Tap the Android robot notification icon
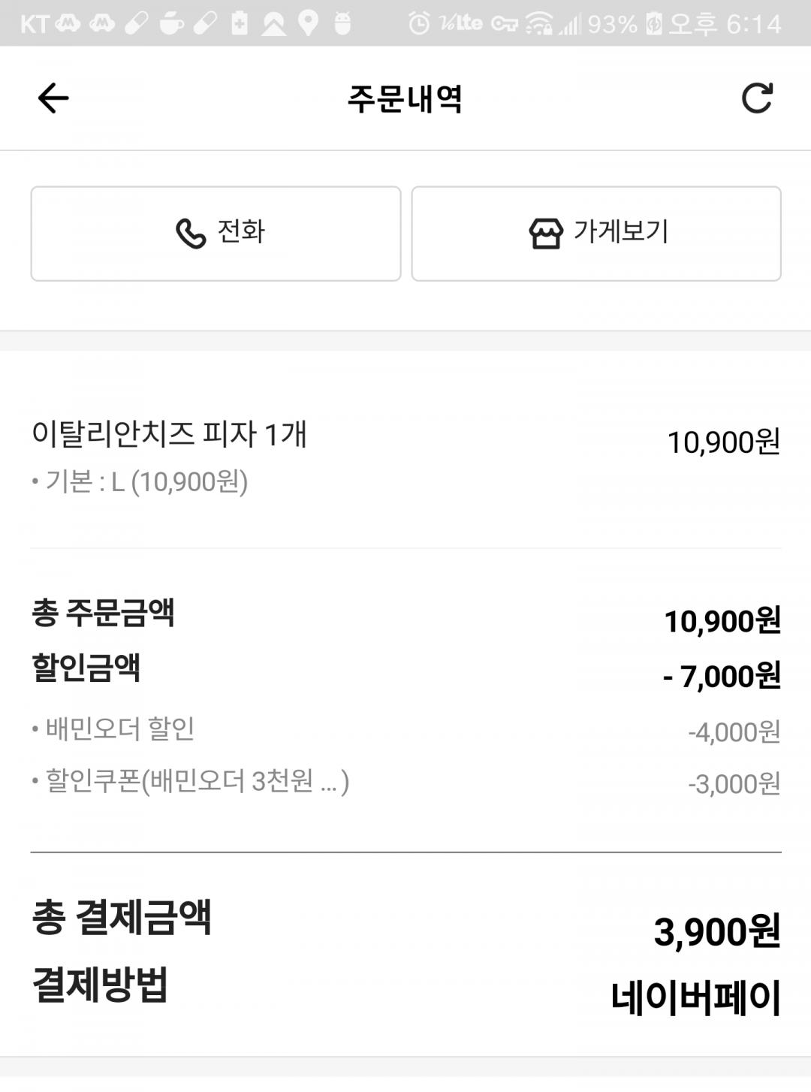Screen dimensions: 811x1092 [342, 24]
